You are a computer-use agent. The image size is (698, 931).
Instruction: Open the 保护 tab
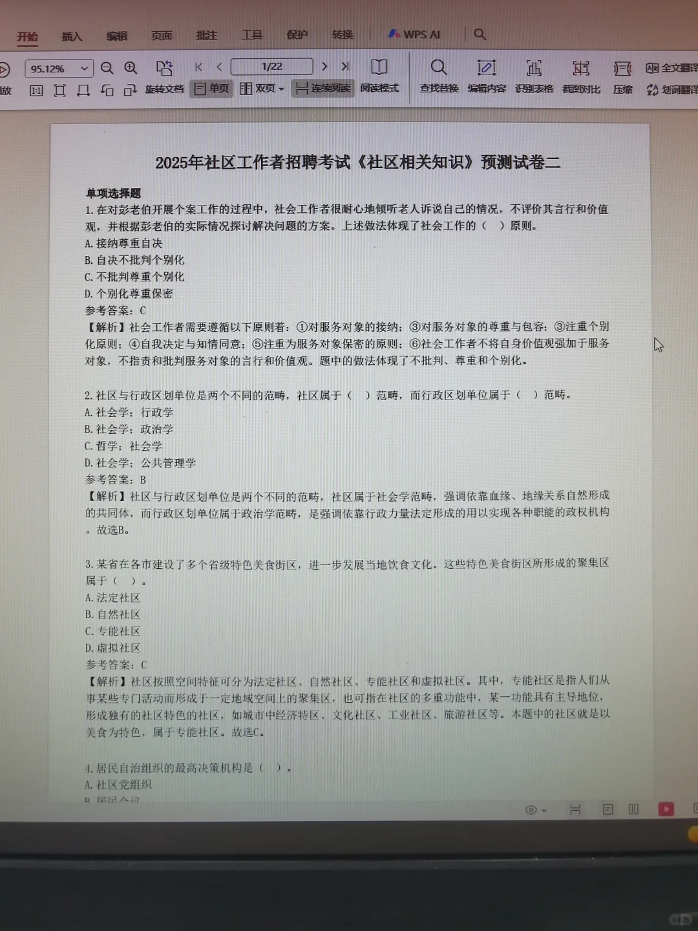(297, 35)
